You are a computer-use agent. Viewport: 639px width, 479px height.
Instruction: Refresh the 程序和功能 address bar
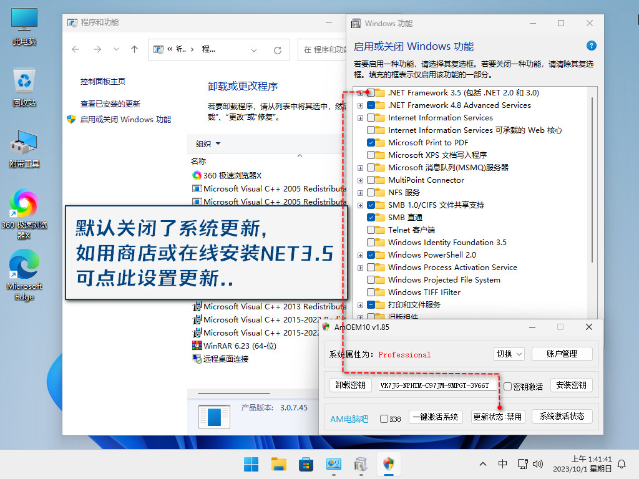[278, 50]
